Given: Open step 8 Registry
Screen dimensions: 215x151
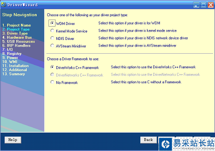Looking at the screenshot, I should click(12, 54).
